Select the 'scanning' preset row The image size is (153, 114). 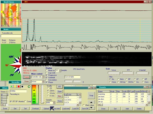pyautogui.click(x=123, y=94)
